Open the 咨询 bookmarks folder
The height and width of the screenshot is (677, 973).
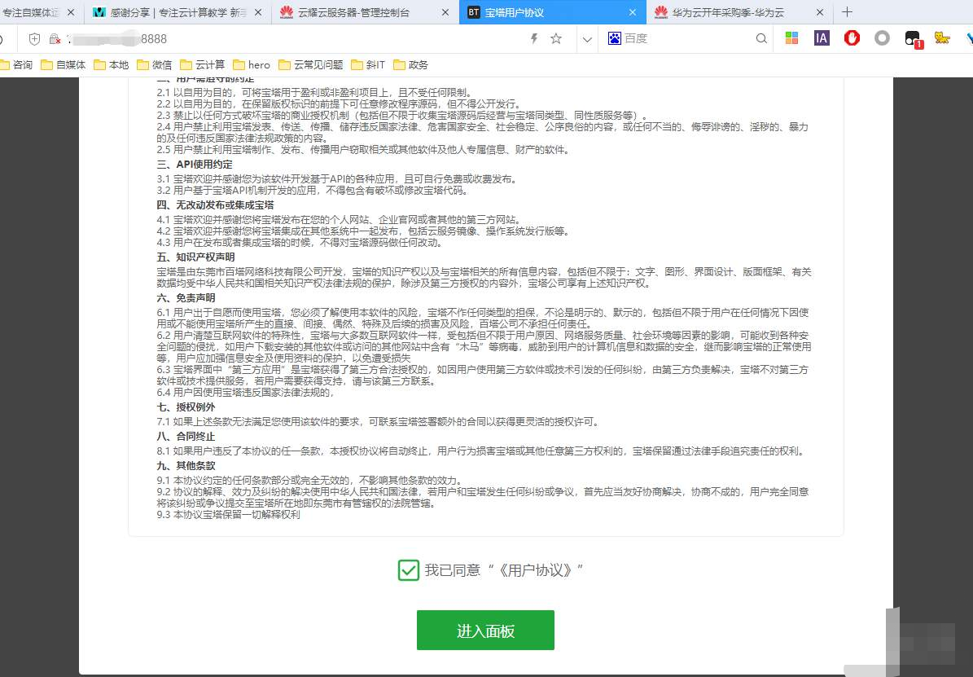[16, 64]
